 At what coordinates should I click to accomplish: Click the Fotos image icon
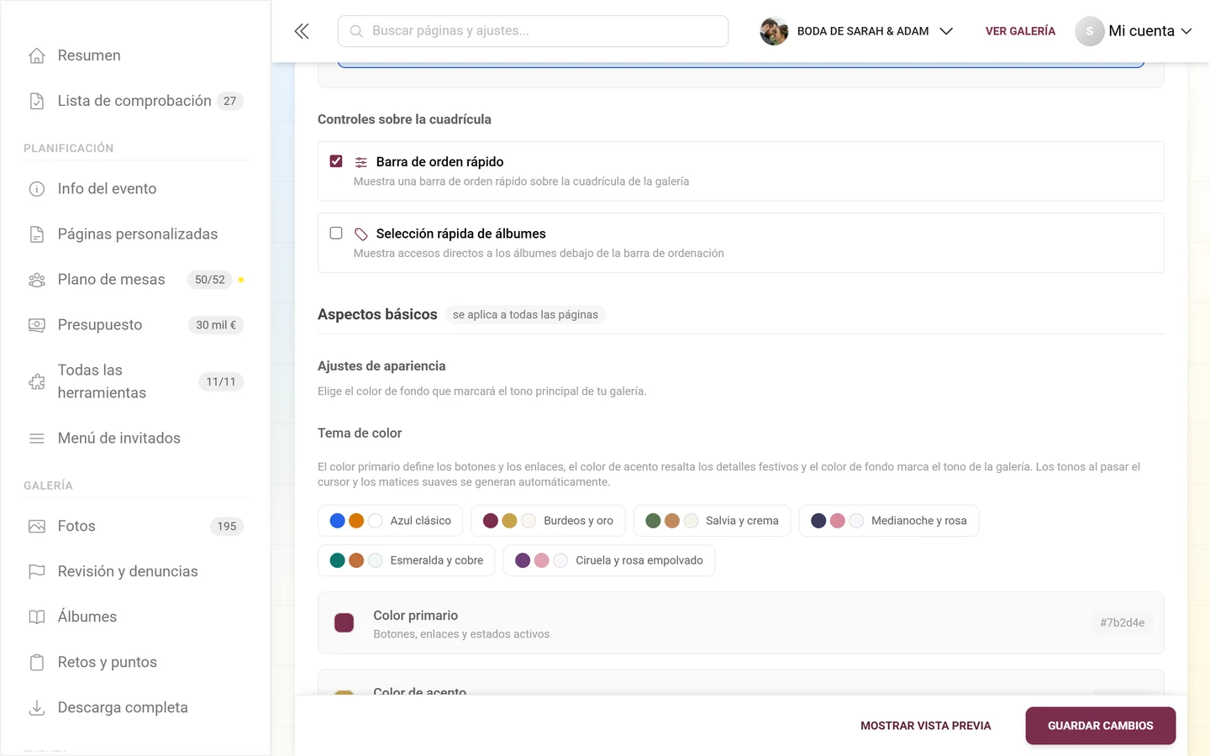pyautogui.click(x=37, y=527)
